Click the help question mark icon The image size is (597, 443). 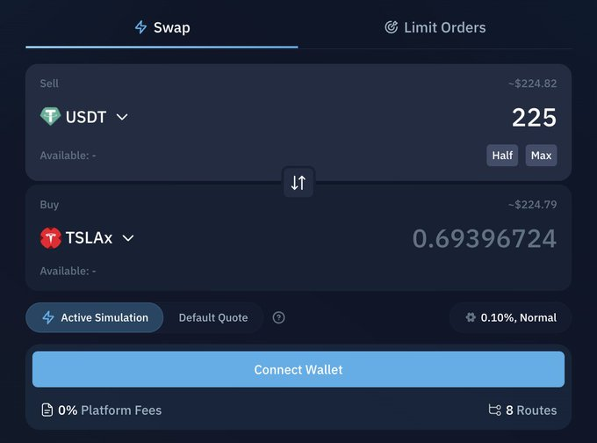coord(278,317)
